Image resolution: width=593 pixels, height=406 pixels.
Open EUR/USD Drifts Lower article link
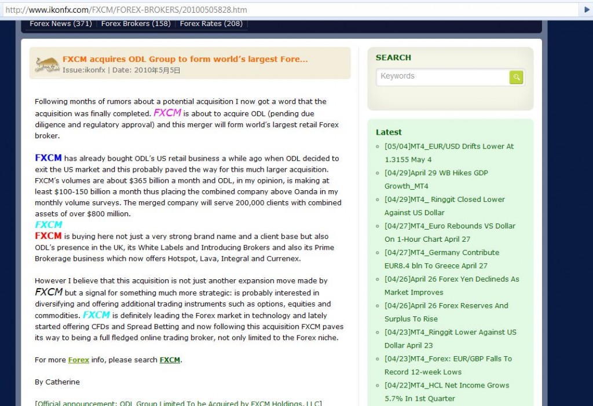click(x=449, y=153)
